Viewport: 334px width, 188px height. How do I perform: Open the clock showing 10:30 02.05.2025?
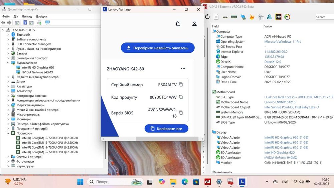(322, 182)
